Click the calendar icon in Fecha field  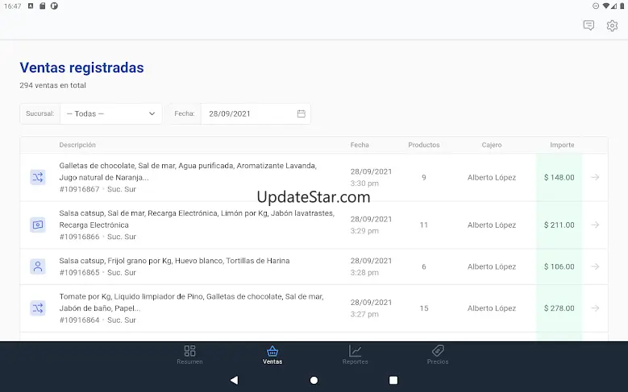(301, 113)
